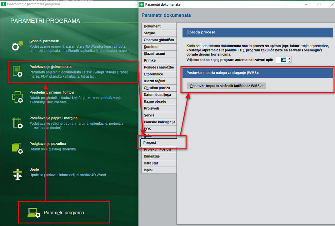Click the Parametri programa laptop icon
Image resolution: width=335 pixels, height=226 pixels.
click(x=34, y=213)
